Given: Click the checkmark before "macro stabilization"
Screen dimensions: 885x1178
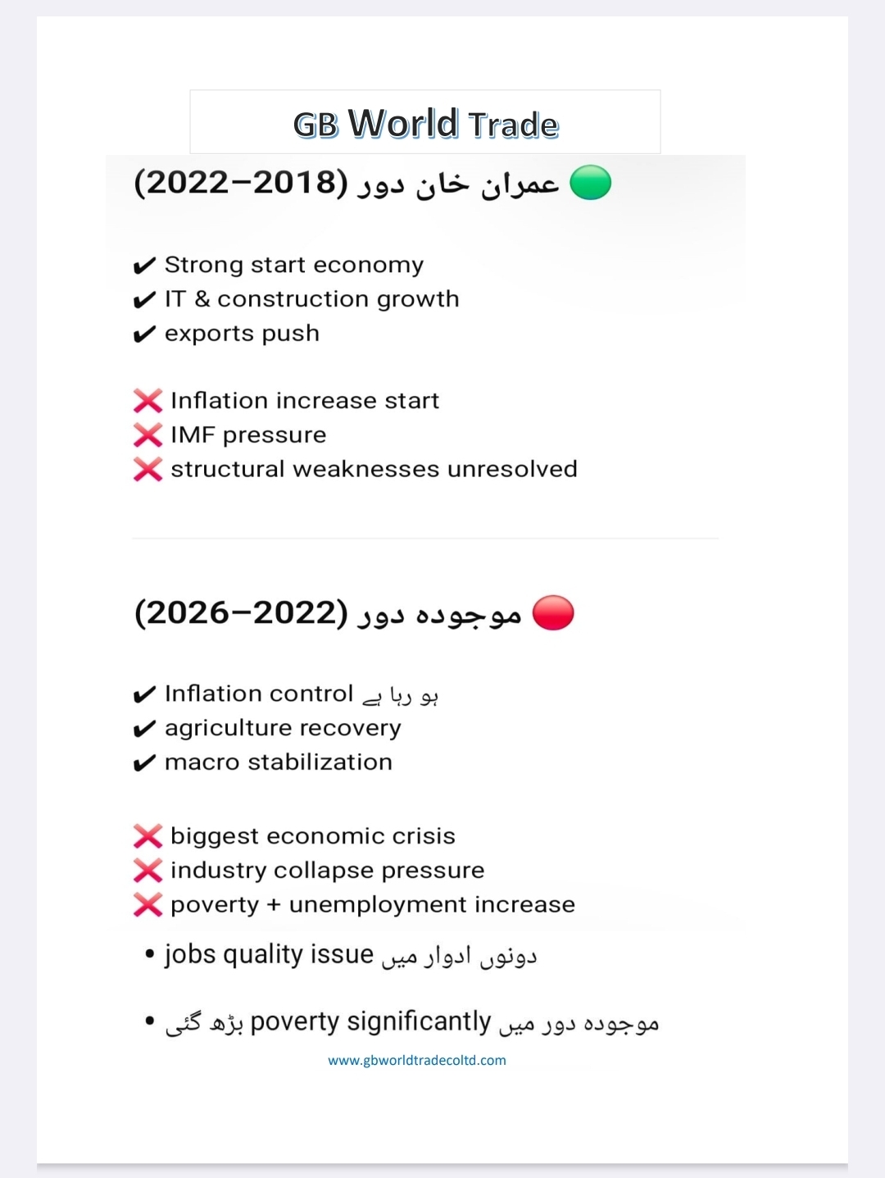Looking at the screenshot, I should tap(144, 763).
